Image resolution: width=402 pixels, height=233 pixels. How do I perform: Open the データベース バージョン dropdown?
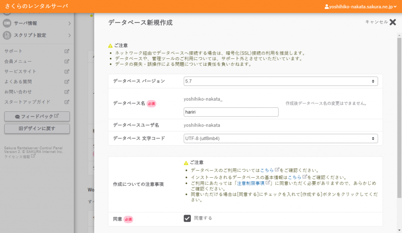281,81
